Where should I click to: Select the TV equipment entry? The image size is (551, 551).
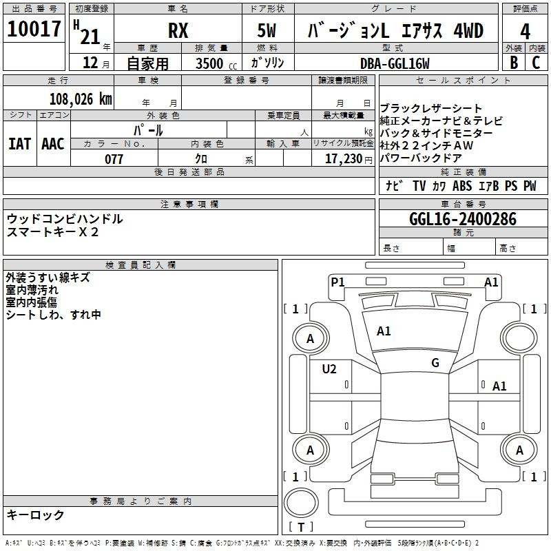[x=419, y=185]
